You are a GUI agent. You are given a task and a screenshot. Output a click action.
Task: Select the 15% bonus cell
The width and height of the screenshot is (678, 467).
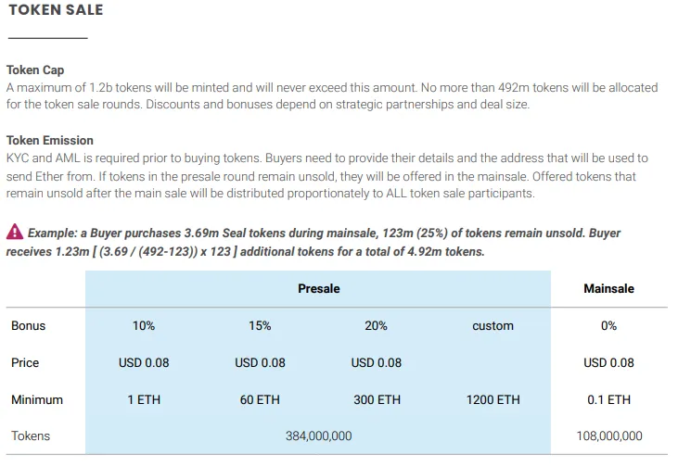click(x=260, y=326)
